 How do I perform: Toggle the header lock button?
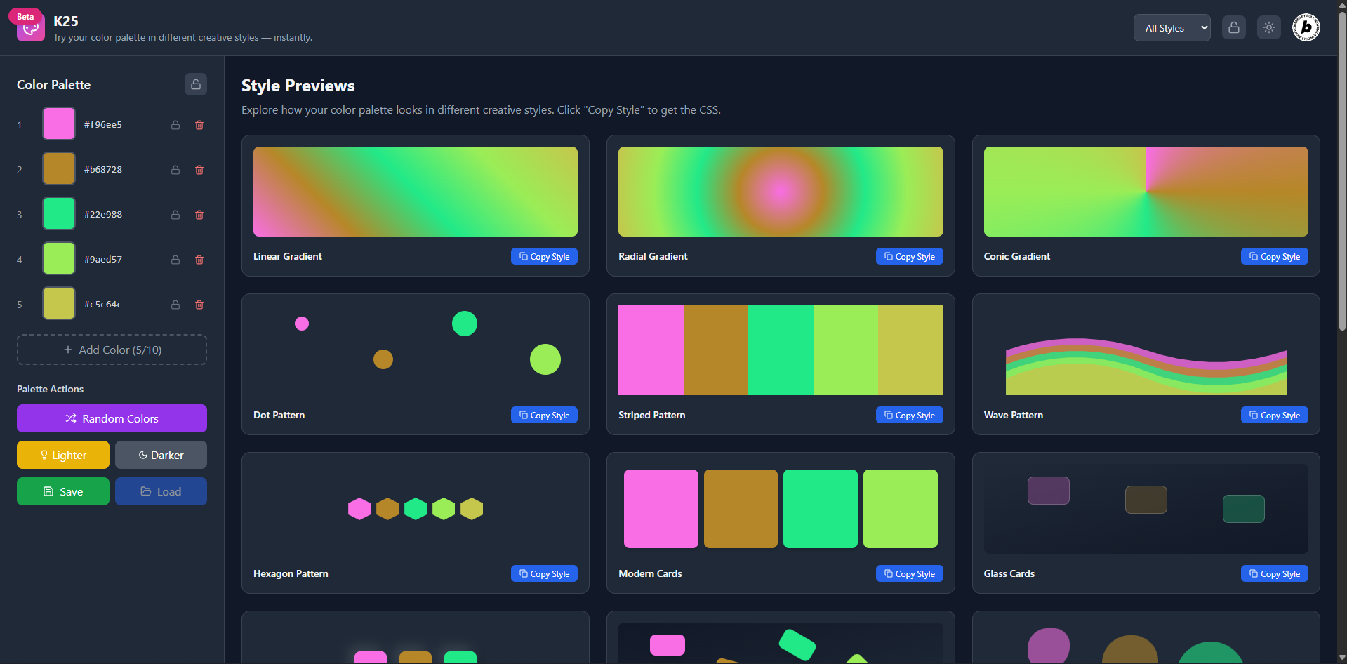pos(1234,28)
